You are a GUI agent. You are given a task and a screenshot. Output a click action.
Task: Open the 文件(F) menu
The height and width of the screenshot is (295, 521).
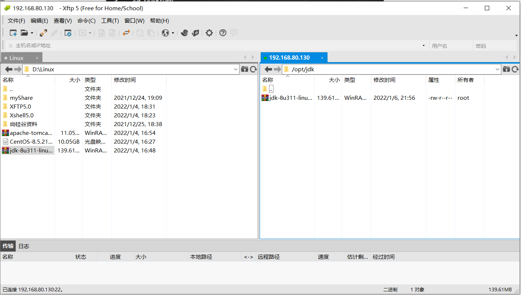tap(16, 21)
